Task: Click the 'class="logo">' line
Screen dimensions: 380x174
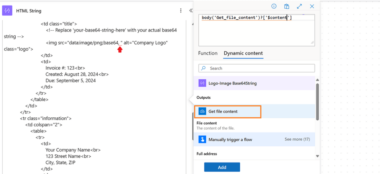Action: (x=19, y=49)
